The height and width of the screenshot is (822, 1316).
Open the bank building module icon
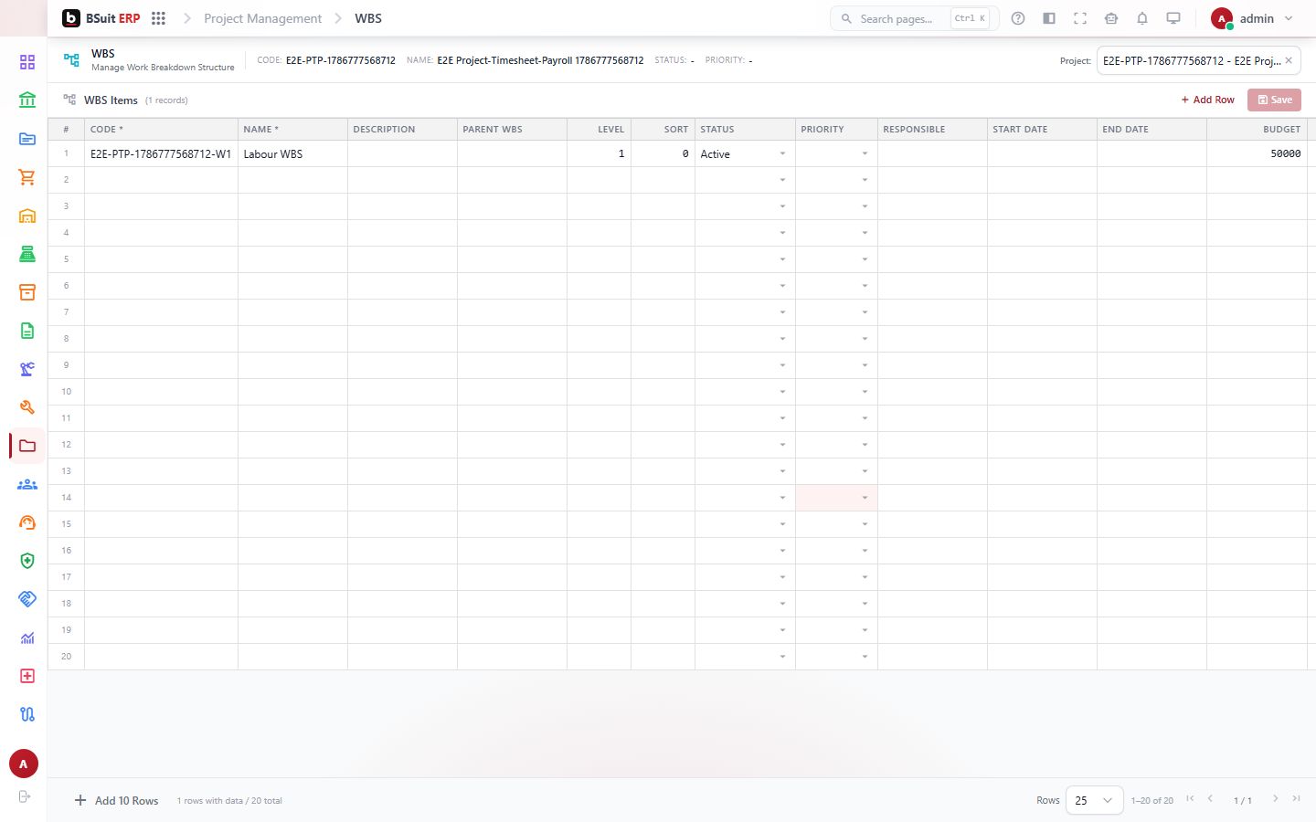coord(27,100)
